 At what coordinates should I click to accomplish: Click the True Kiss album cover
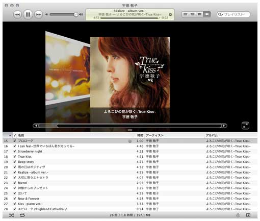tap(130, 72)
